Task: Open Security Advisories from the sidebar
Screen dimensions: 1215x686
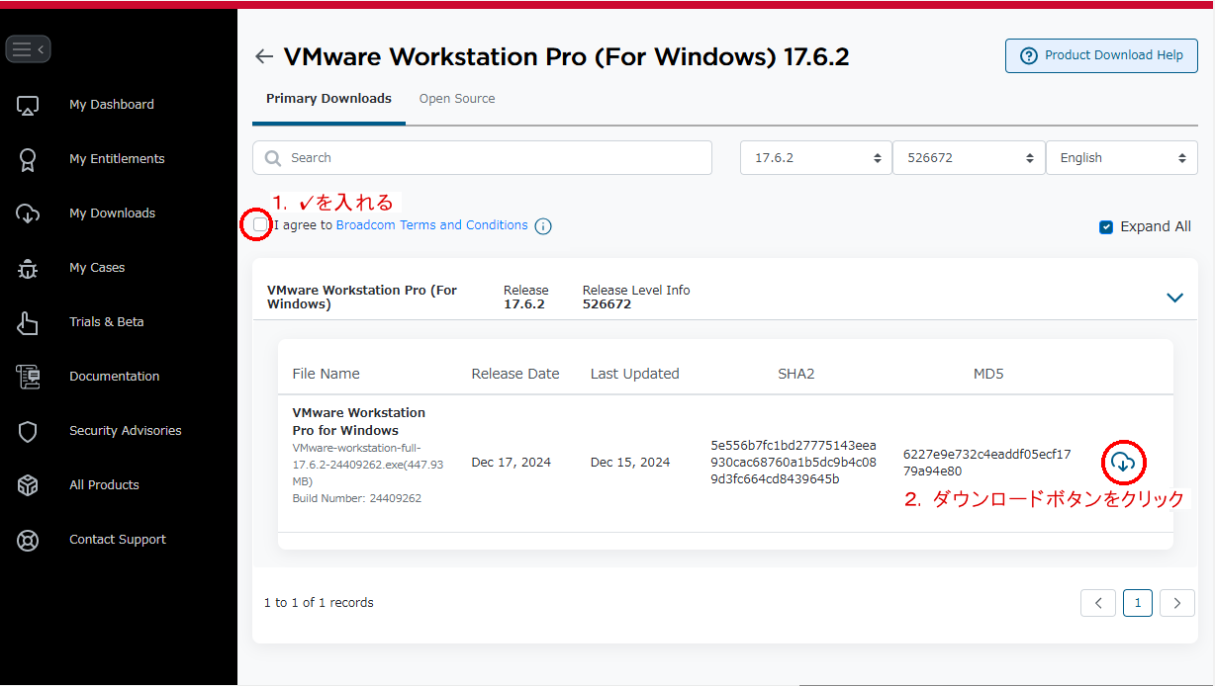Action: click(x=125, y=431)
